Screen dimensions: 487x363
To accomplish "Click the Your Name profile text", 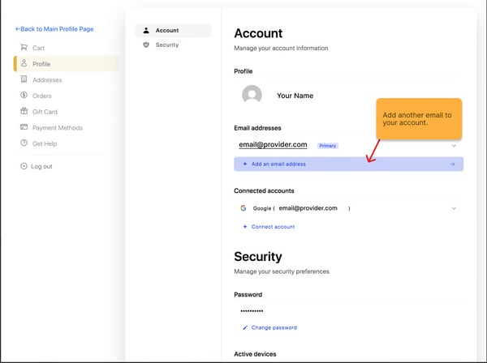I will (295, 96).
